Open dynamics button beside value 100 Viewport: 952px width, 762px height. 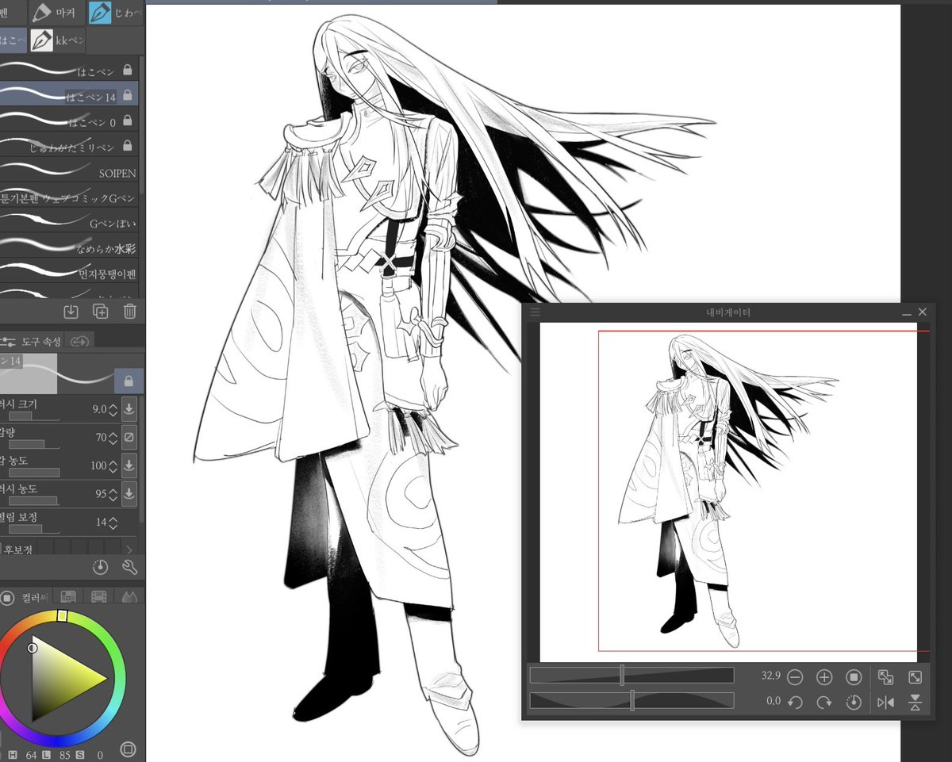coord(129,465)
